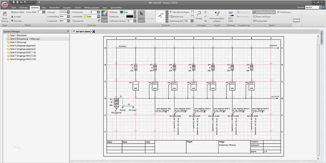The width and height of the screenshot is (326, 163).
Task: Select the Zeiger pointer tool
Action: click(141, 16)
